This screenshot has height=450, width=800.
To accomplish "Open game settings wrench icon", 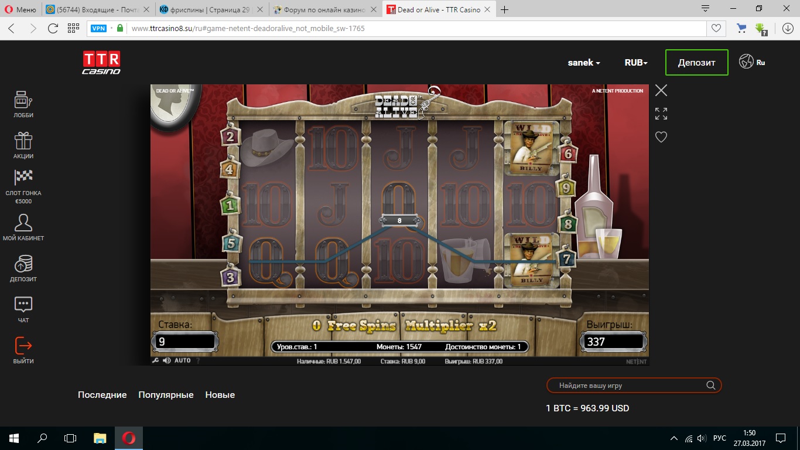I will coord(156,360).
